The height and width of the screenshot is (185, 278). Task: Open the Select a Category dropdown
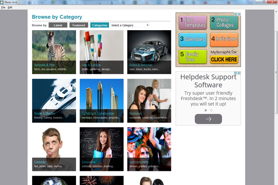tap(130, 25)
